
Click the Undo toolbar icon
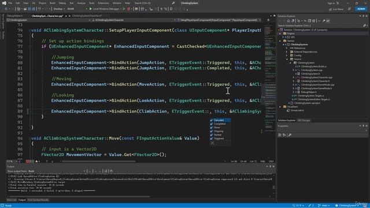pos(40,9)
